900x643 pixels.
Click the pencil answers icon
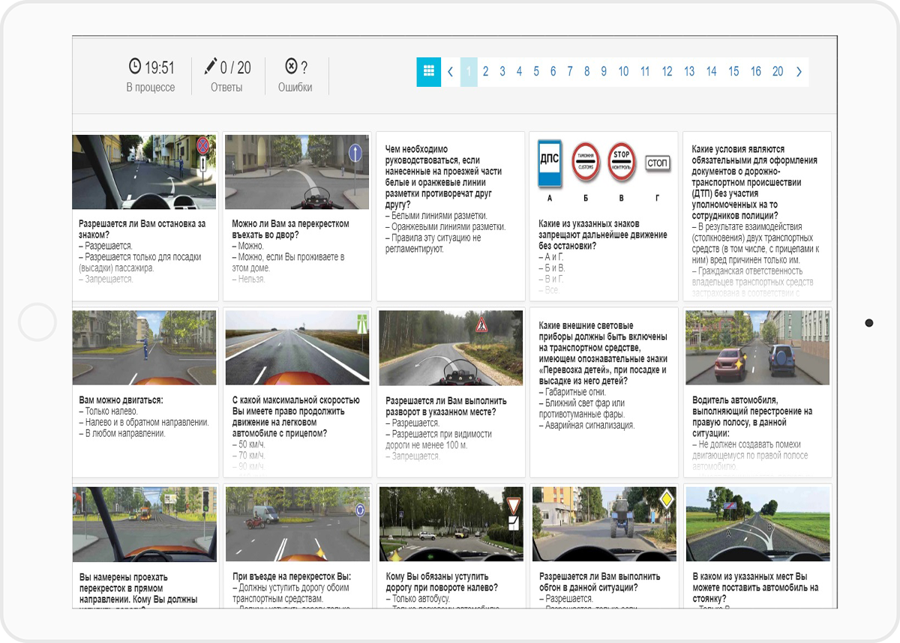click(210, 67)
